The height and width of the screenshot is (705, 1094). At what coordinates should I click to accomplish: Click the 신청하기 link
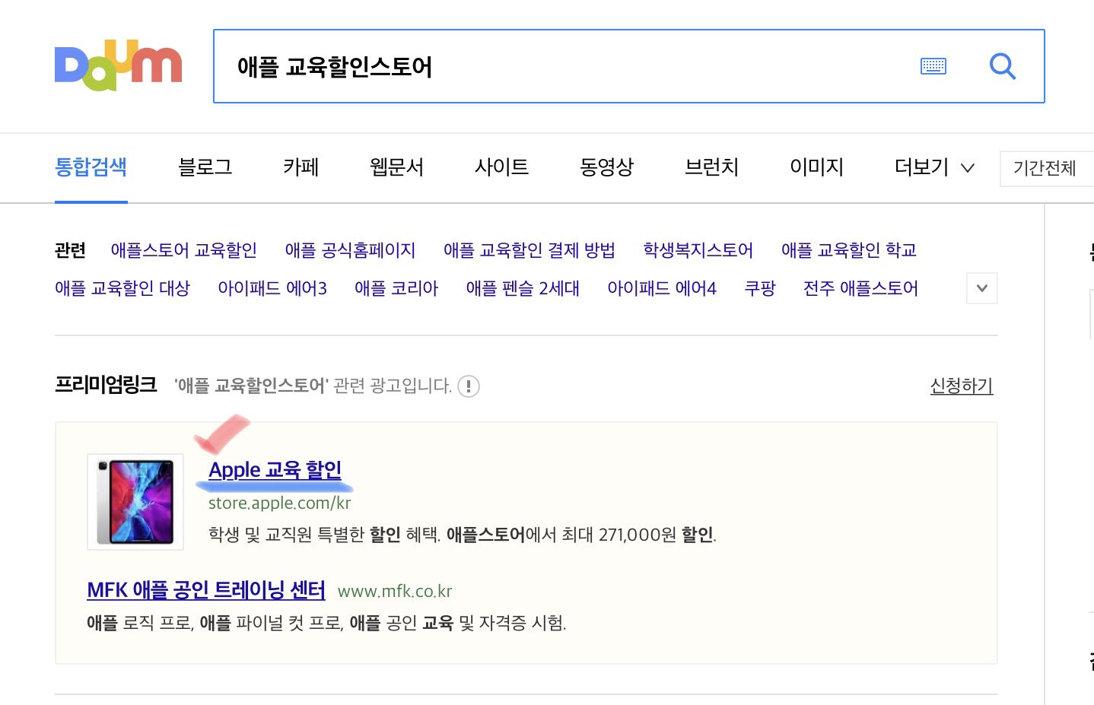point(962,386)
